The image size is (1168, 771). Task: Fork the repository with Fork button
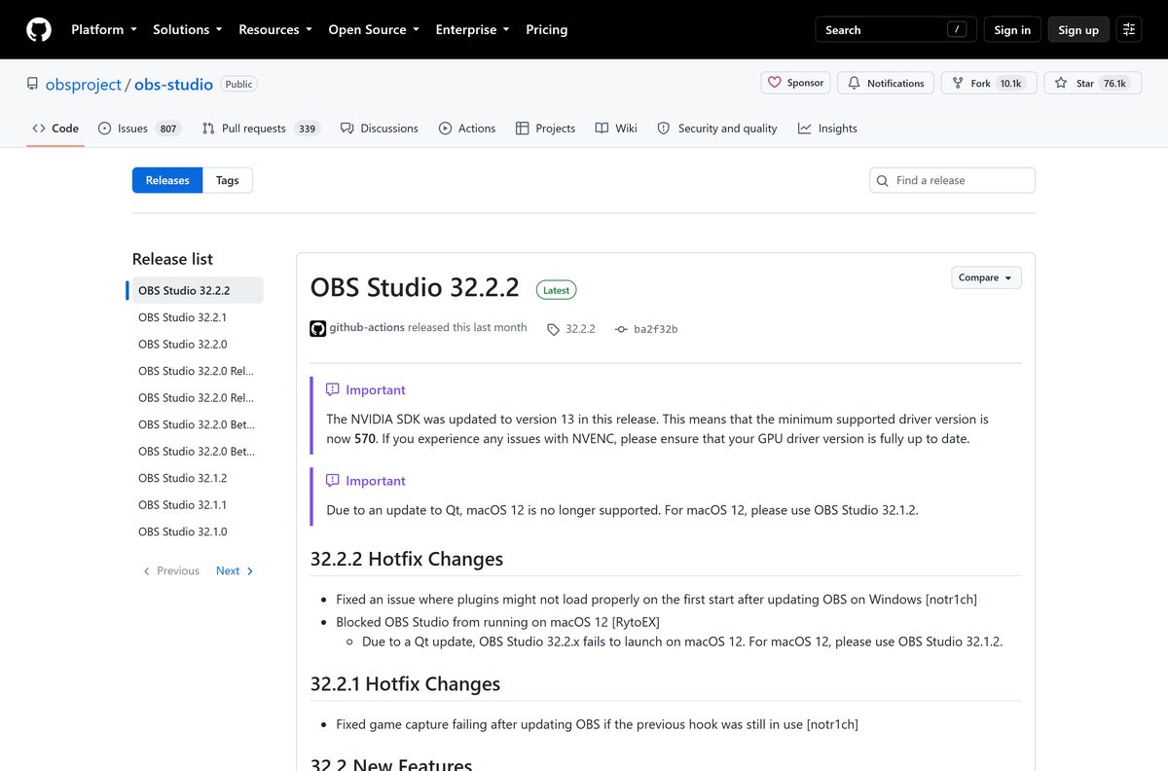989,83
